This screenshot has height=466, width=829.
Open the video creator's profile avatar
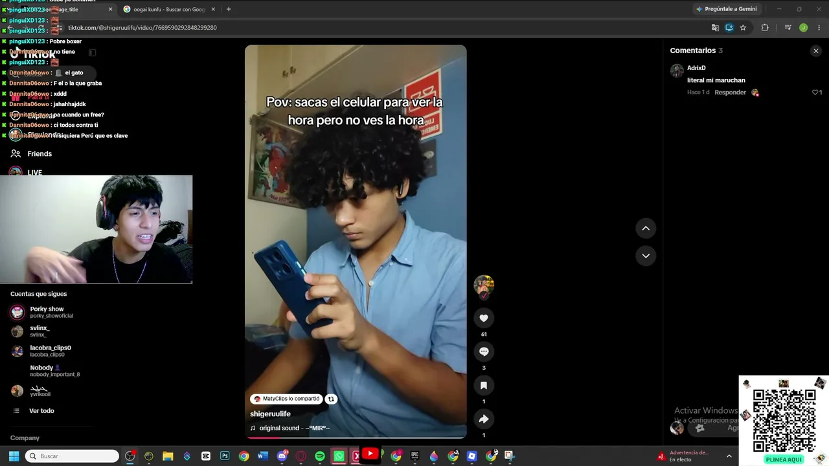click(x=484, y=285)
